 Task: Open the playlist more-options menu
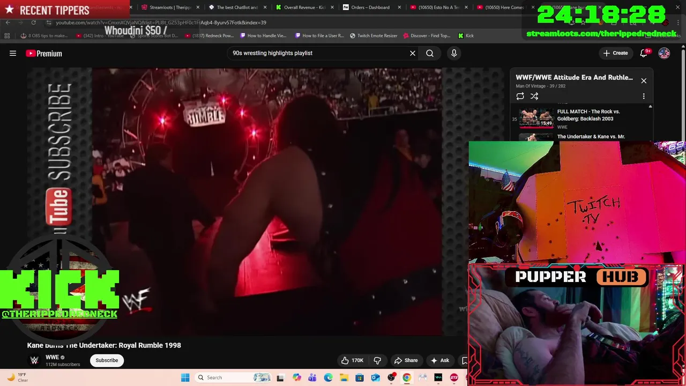(x=644, y=96)
